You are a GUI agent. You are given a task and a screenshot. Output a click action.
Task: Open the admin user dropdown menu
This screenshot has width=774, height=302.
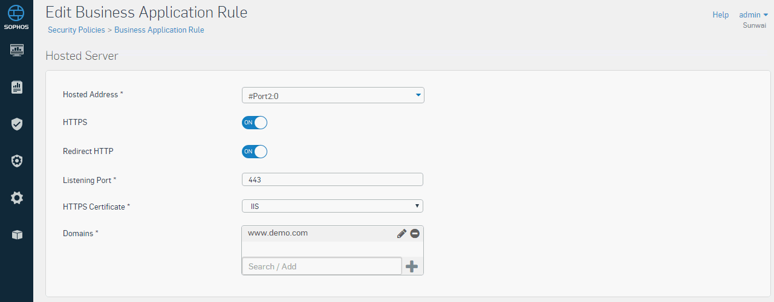coord(753,15)
